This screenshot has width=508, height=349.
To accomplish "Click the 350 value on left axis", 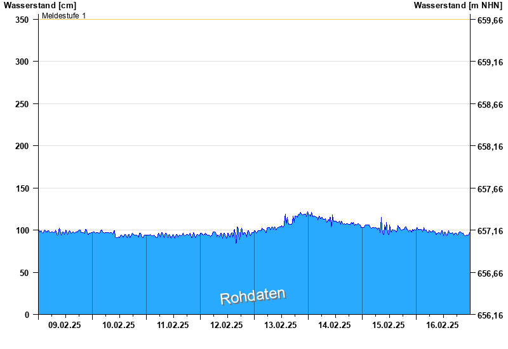I will pyautogui.click(x=22, y=20).
